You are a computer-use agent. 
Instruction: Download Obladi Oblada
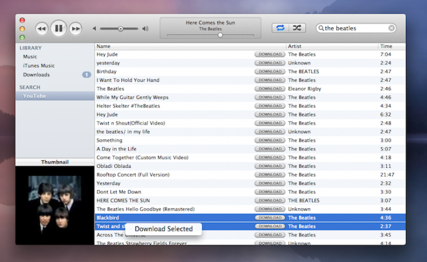click(270, 166)
